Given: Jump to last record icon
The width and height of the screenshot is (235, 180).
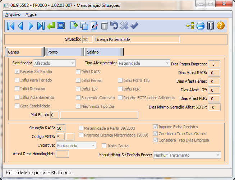Looking at the screenshot, I should point(41,26).
